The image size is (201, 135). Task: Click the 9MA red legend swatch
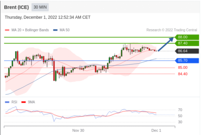[24, 102]
